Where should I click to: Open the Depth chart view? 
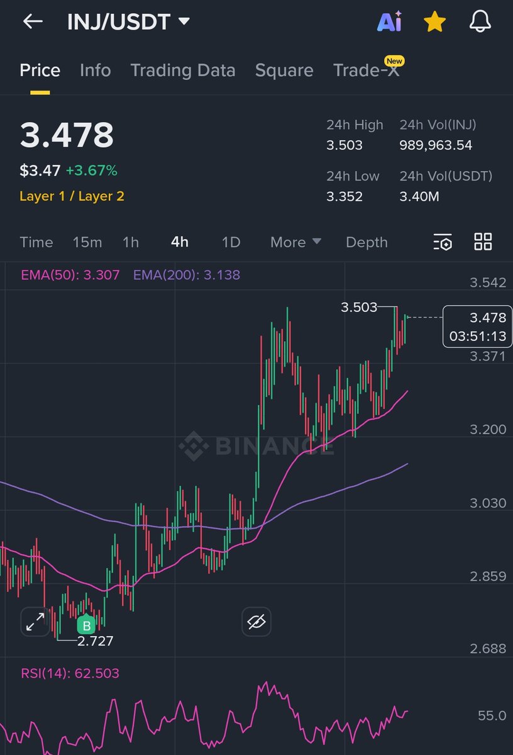coord(367,242)
